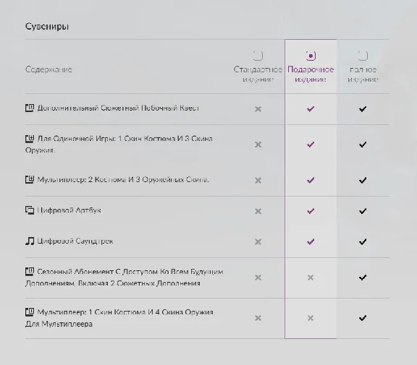Click the icon beside Для Одиночной Игры row
This screenshot has width=417, height=365.
[x=30, y=139]
